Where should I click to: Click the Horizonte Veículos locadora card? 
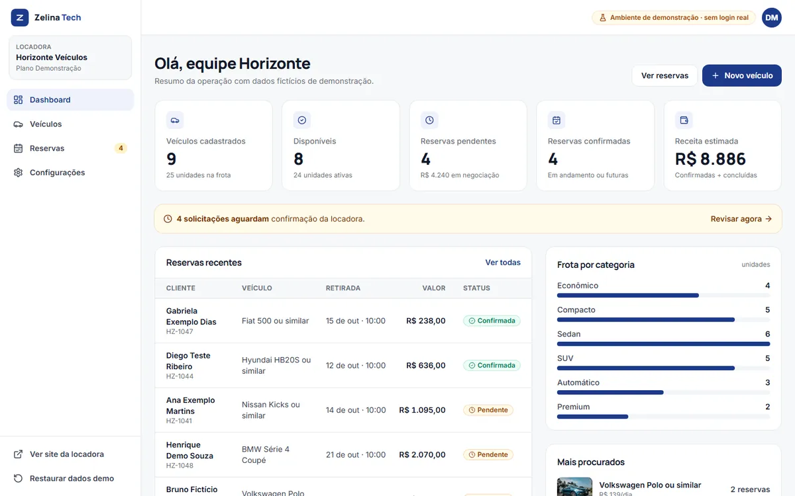coord(70,58)
